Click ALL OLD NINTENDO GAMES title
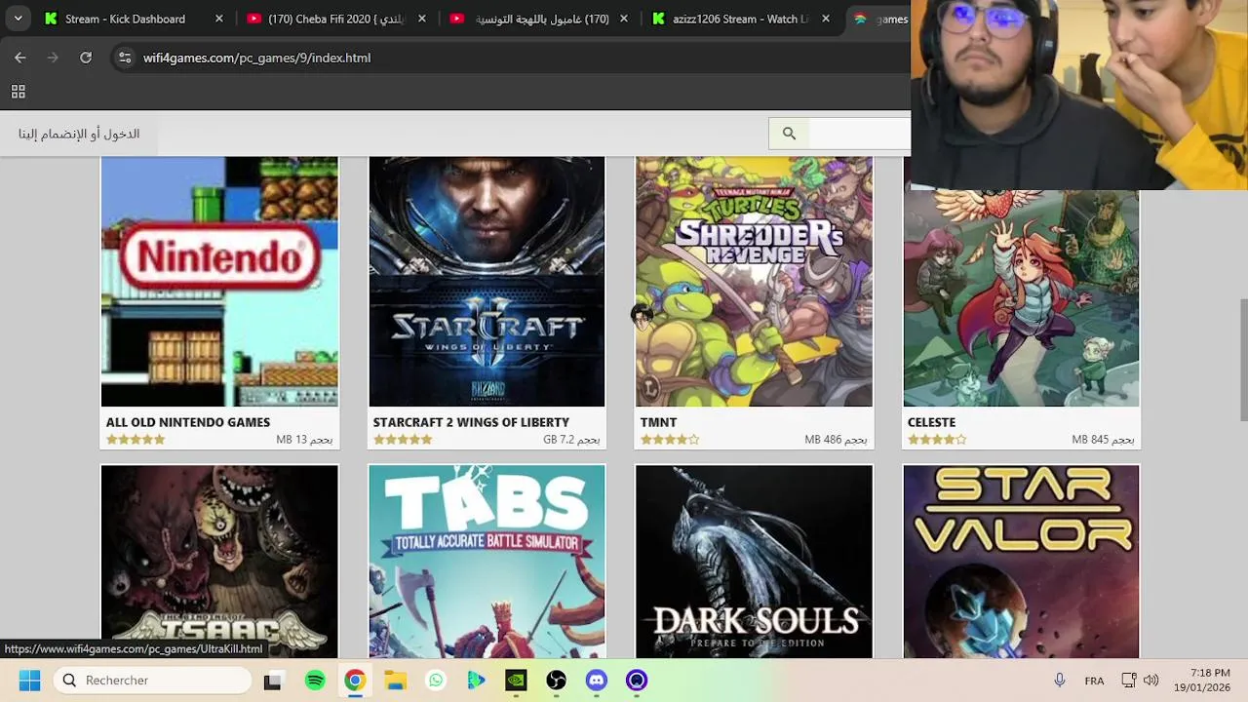This screenshot has height=702, width=1248. [x=188, y=422]
